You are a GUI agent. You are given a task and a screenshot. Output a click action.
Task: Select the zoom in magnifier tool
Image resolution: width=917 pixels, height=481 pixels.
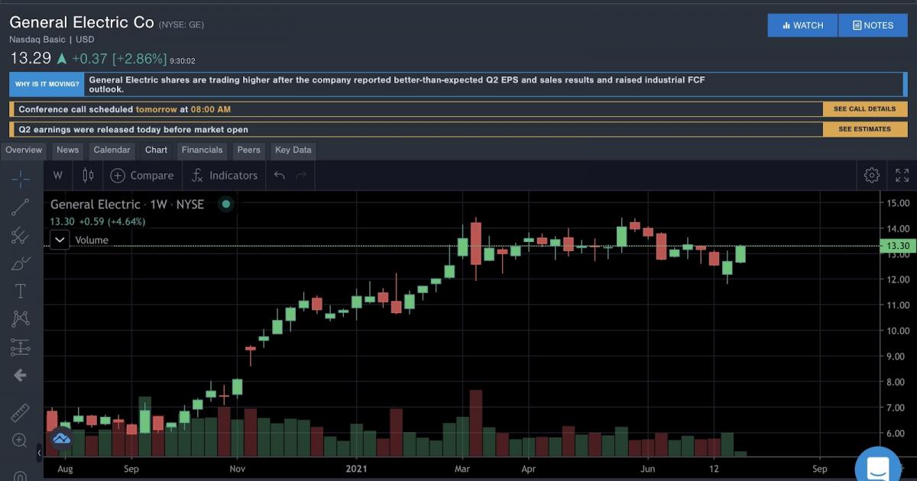[x=21, y=441]
